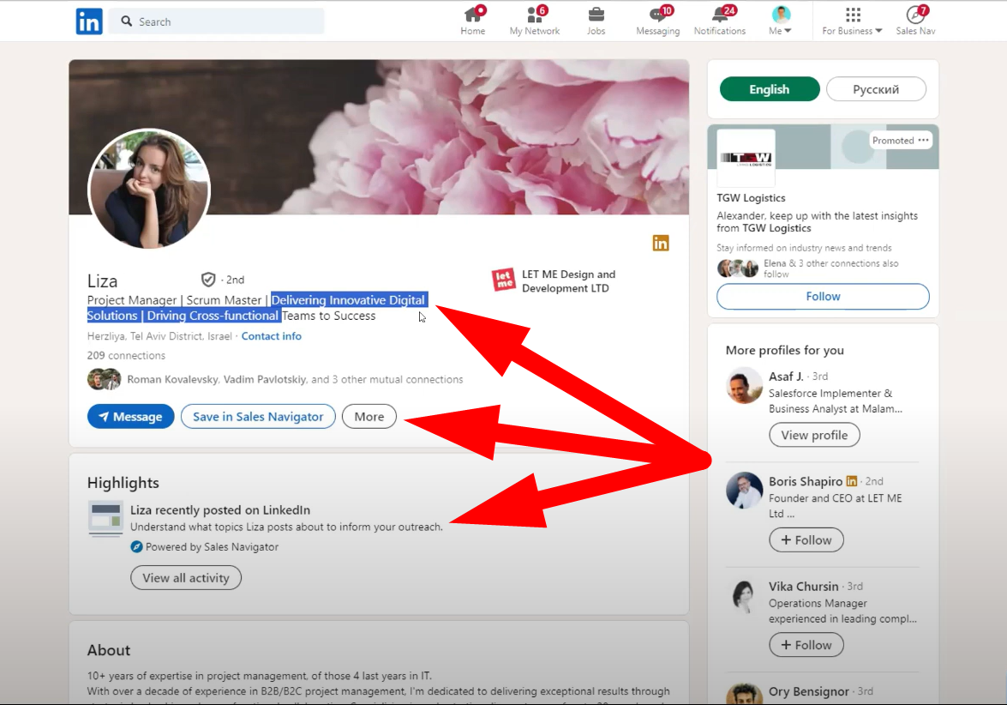Open Boris Shapiro avatar
The width and height of the screenshot is (1007, 705).
(745, 491)
